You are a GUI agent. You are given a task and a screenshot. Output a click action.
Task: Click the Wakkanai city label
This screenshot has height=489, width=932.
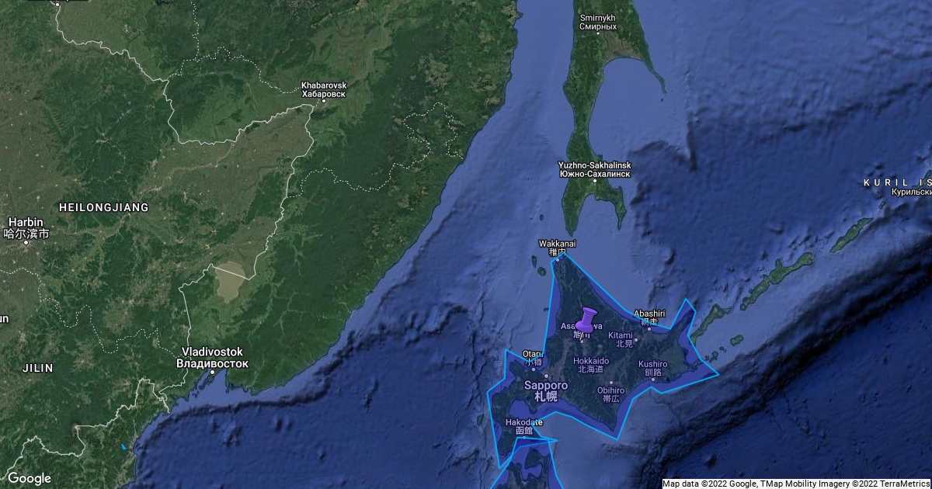pyautogui.click(x=558, y=248)
